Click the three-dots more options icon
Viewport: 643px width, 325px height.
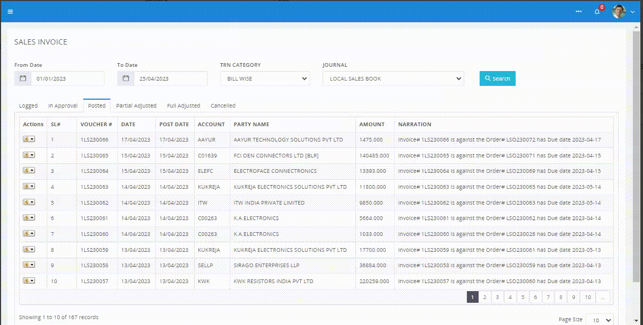(578, 12)
